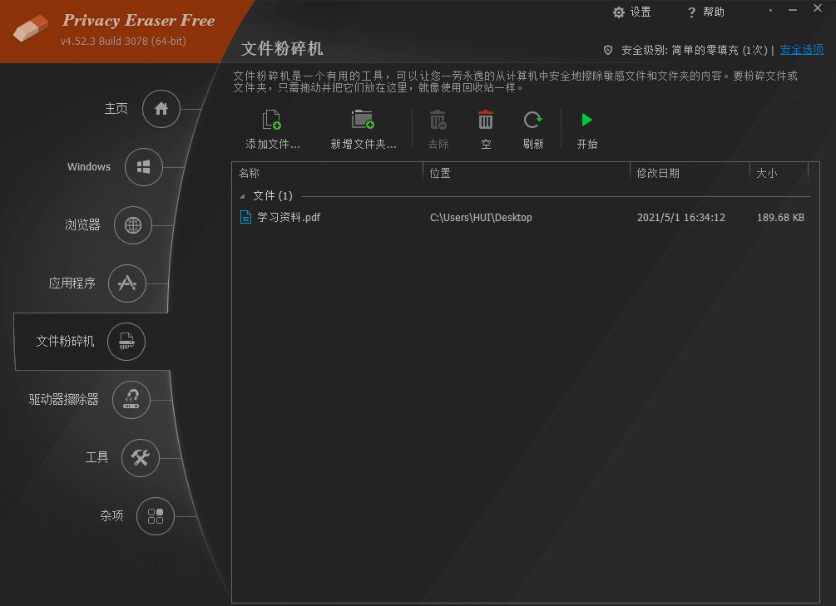Click the 189.68 KB size cell
The image size is (836, 606).
pos(780,218)
